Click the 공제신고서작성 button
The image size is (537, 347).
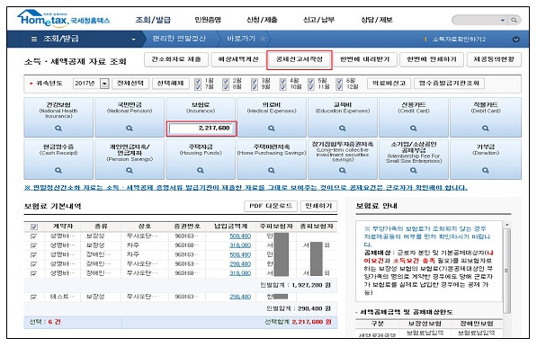300,59
